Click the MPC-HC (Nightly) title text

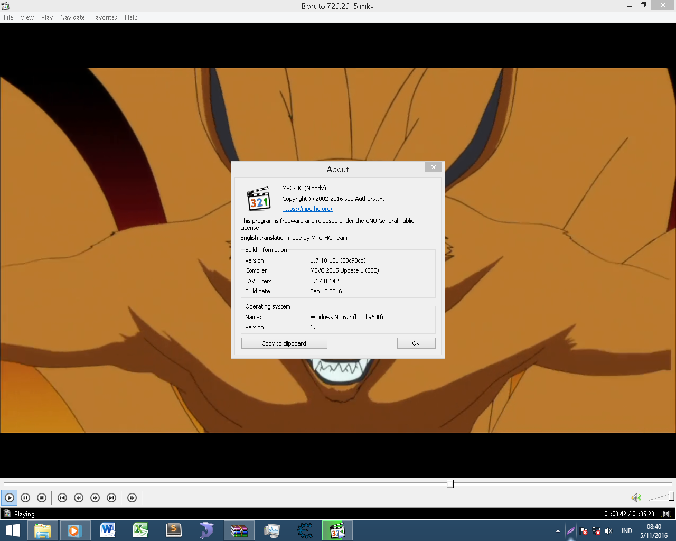[304, 188]
